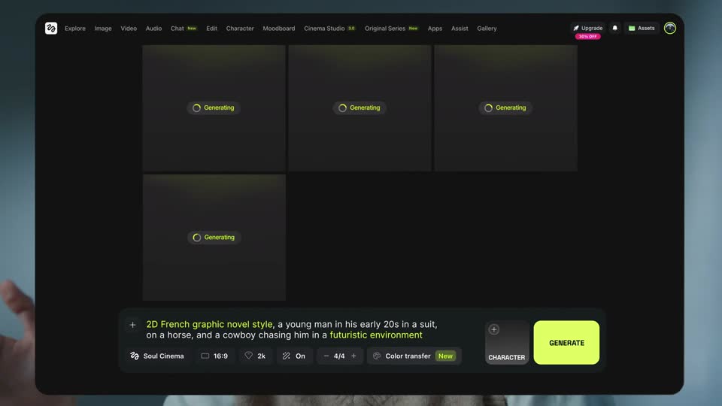Open the Character tab in navbar
This screenshot has height=406, width=722.
(x=240, y=29)
